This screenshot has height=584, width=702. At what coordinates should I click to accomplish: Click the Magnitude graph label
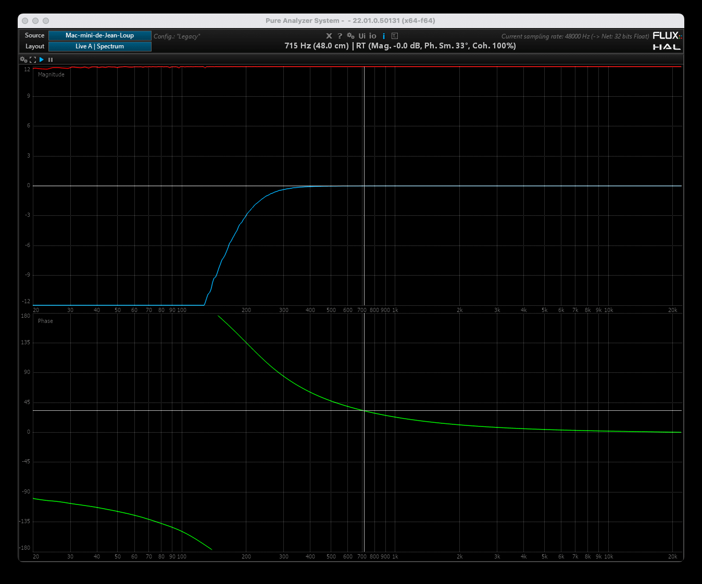pyautogui.click(x=51, y=75)
